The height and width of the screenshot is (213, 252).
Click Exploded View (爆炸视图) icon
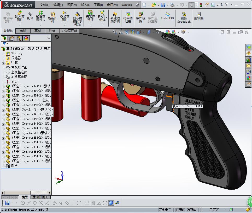tap(141, 18)
